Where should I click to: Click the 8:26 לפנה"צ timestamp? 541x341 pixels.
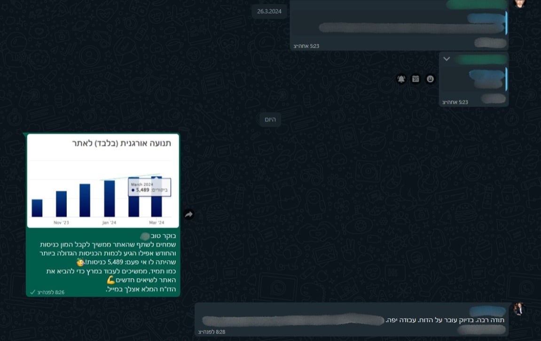(51, 292)
